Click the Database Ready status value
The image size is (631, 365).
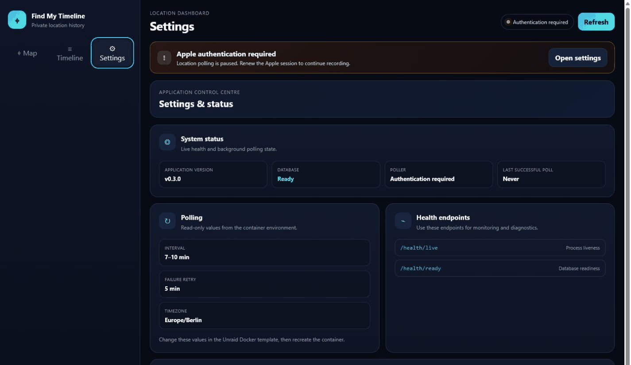[286, 179]
